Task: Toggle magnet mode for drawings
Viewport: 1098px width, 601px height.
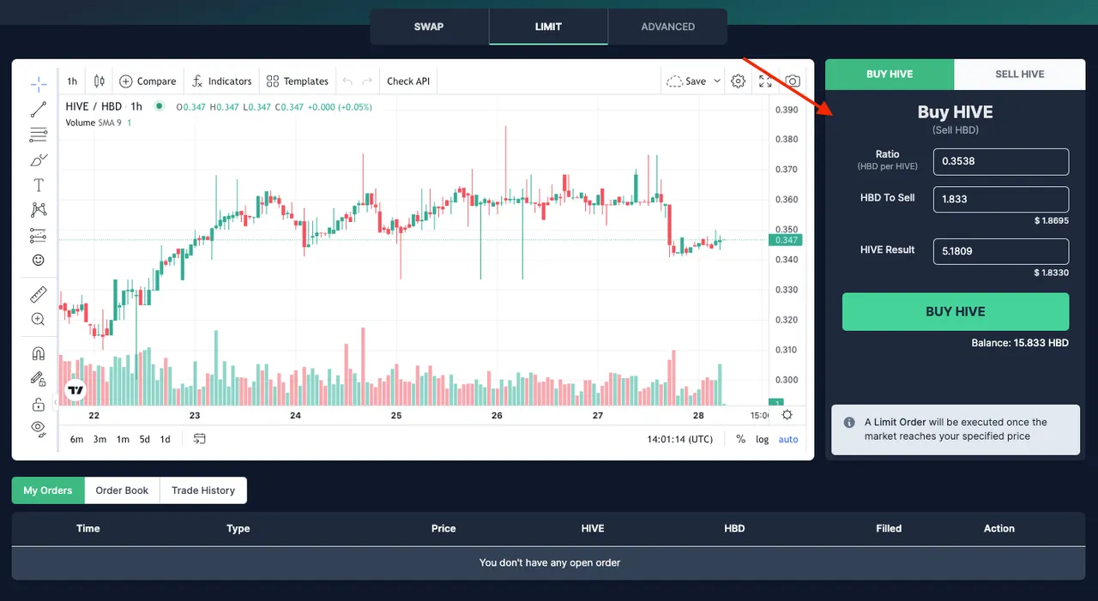Action: tap(39, 353)
